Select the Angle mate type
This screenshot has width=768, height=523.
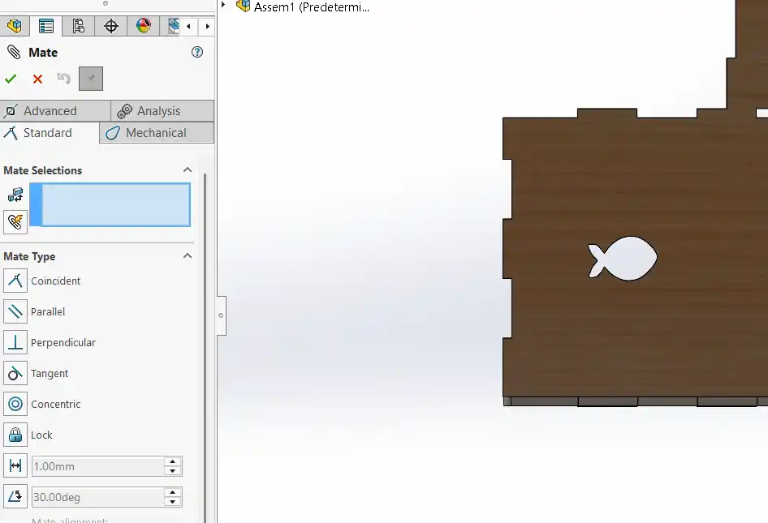click(15, 497)
